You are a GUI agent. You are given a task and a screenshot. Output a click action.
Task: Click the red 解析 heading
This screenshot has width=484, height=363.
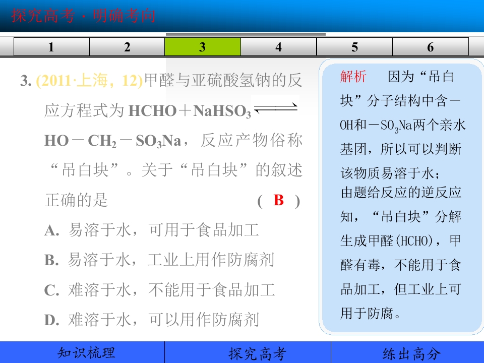[353, 76]
